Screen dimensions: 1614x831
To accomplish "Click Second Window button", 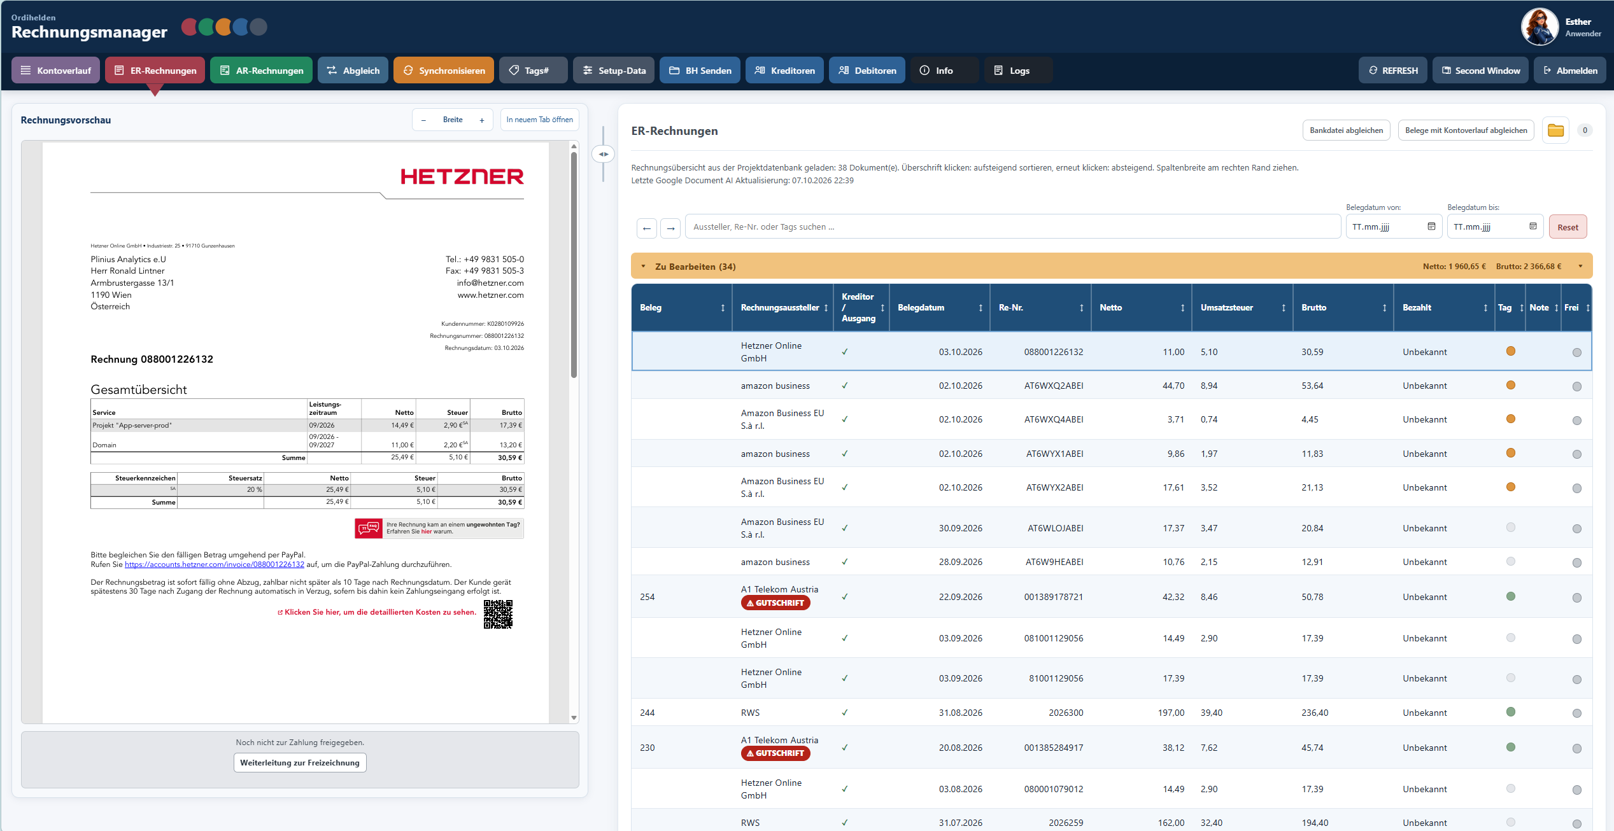I will (1480, 71).
